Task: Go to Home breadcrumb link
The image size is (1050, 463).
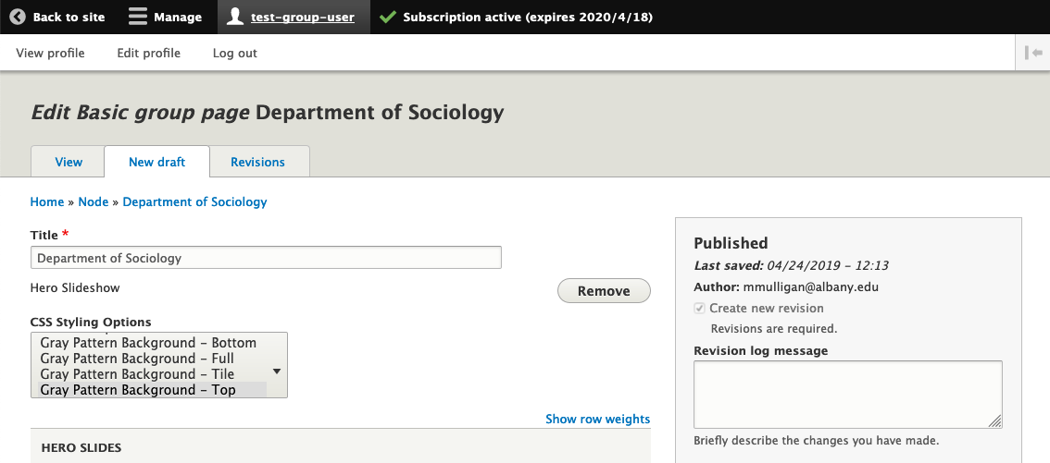Action: 47,201
